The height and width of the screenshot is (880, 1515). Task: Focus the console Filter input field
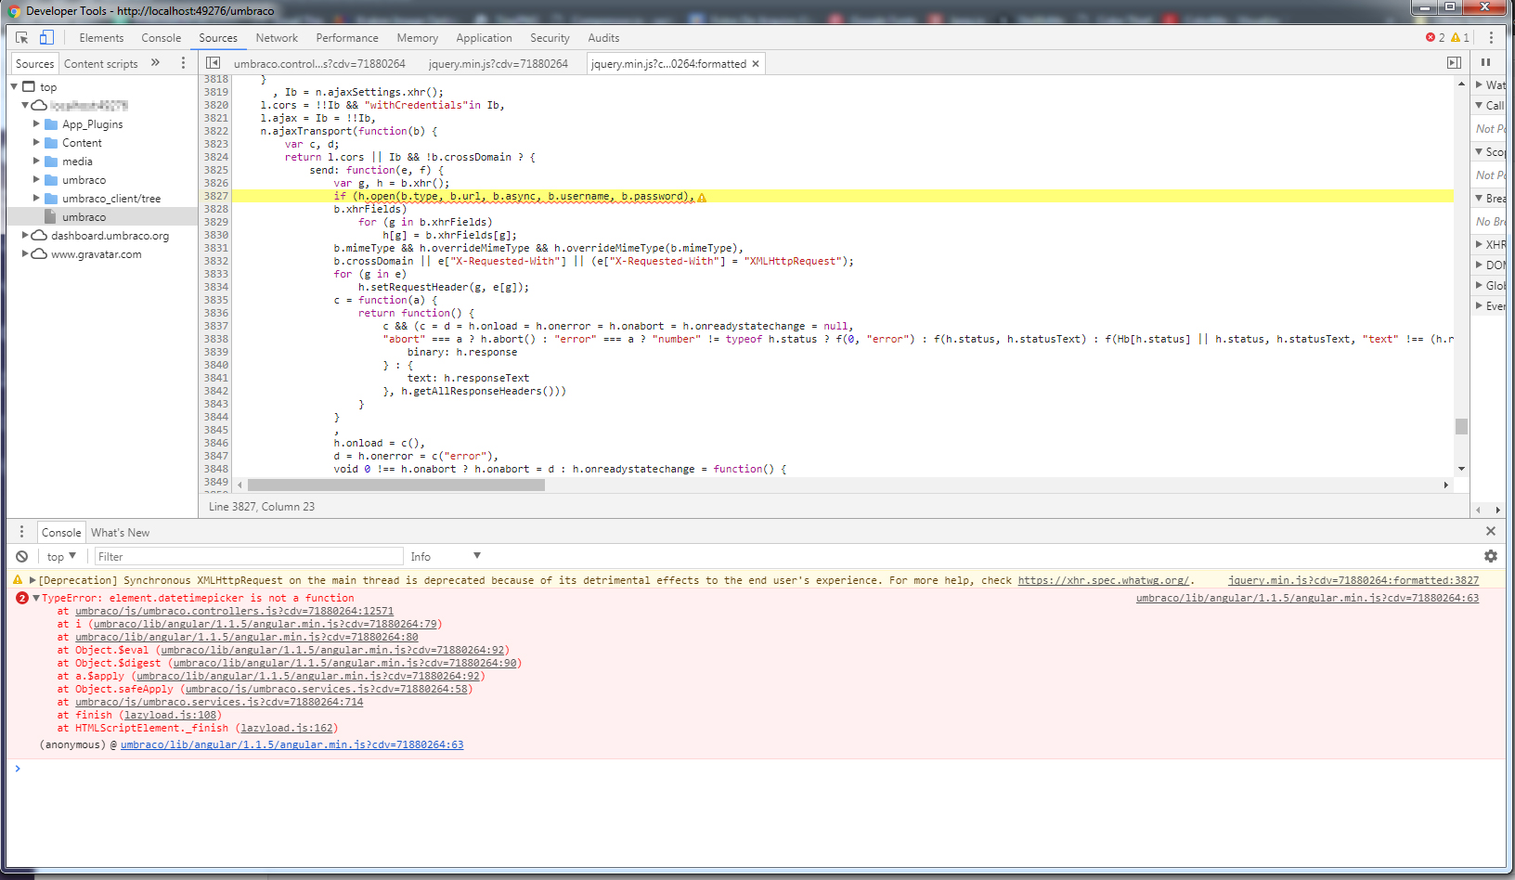click(x=249, y=557)
